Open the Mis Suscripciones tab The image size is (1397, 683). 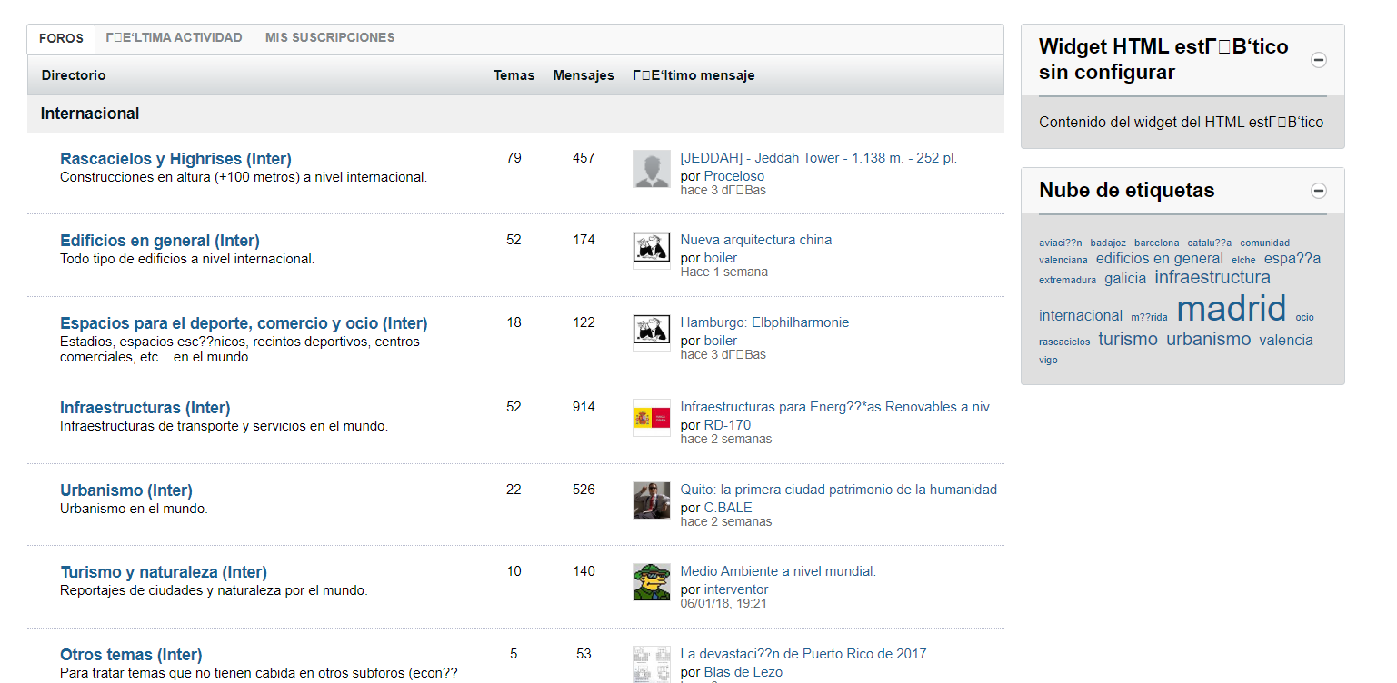(330, 38)
